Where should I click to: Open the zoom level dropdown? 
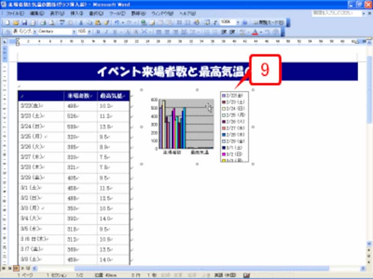click(238, 22)
